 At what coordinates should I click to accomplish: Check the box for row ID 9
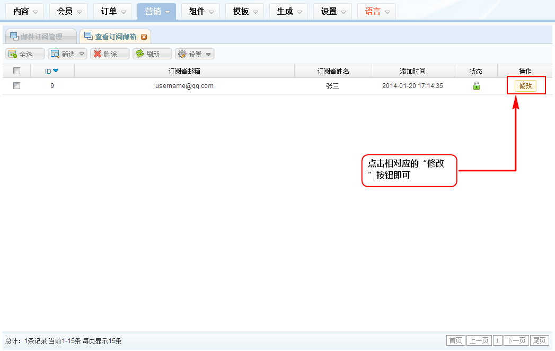(x=16, y=86)
